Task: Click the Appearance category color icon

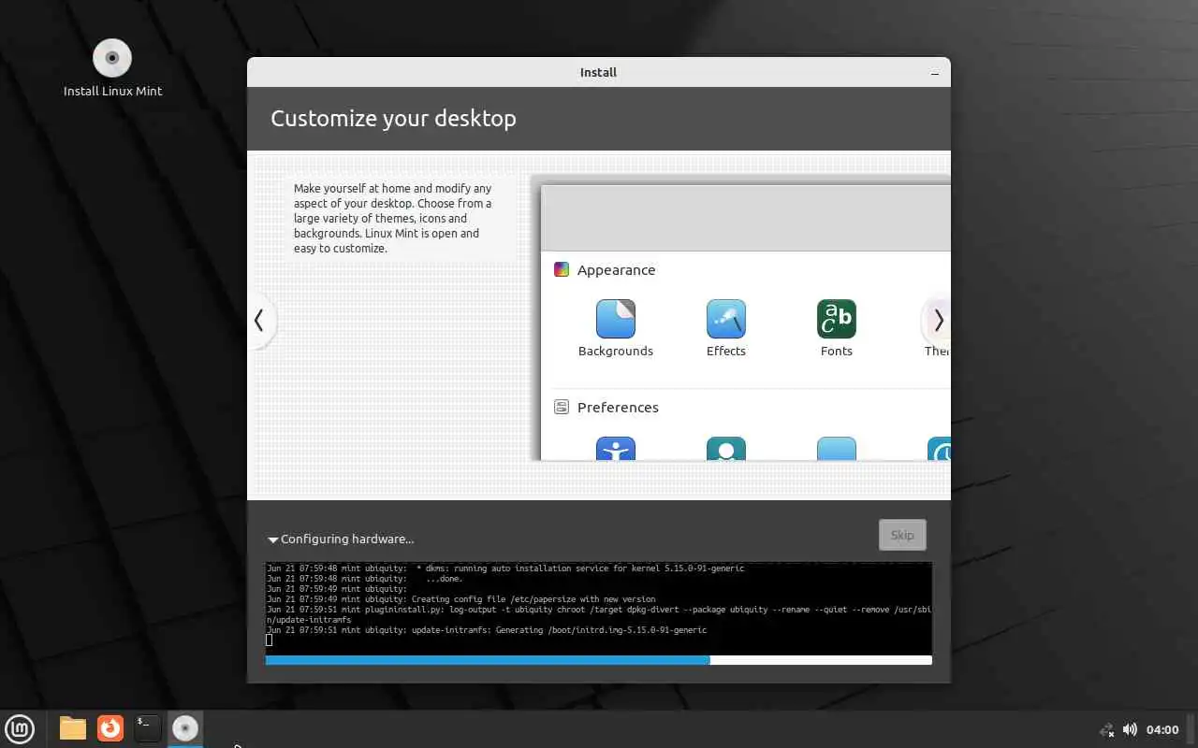Action: pos(562,270)
